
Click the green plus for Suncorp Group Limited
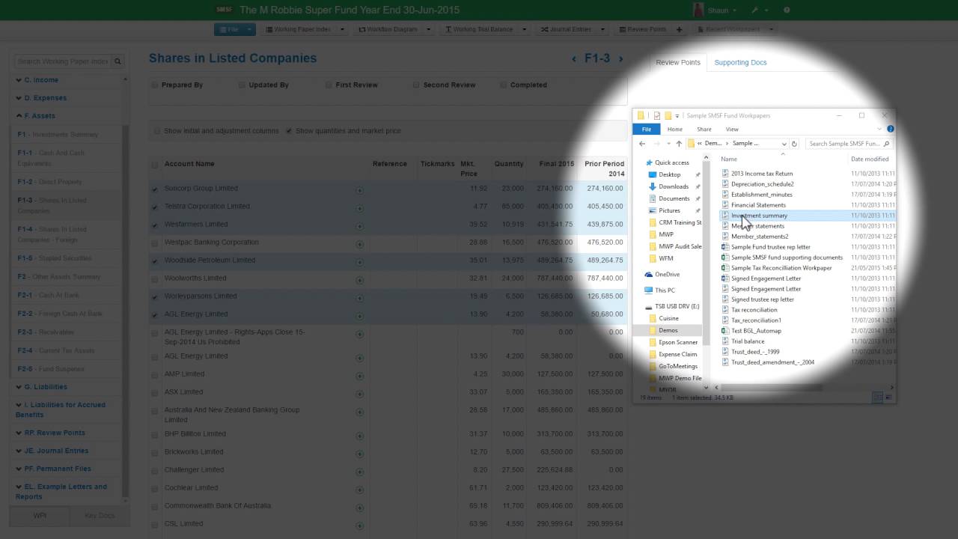click(x=359, y=190)
